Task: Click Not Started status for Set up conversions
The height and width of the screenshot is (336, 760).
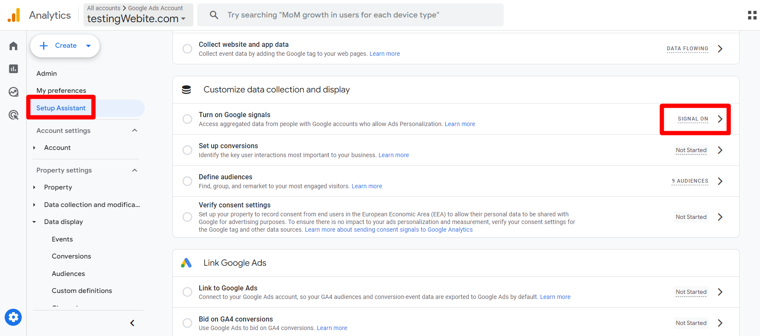Action: [x=691, y=150]
